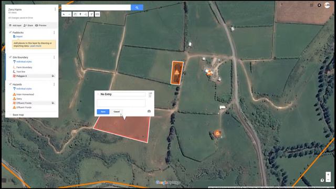Select the Measure distances ruler tool
Screen dimensions: 336x189
(x=98, y=14)
